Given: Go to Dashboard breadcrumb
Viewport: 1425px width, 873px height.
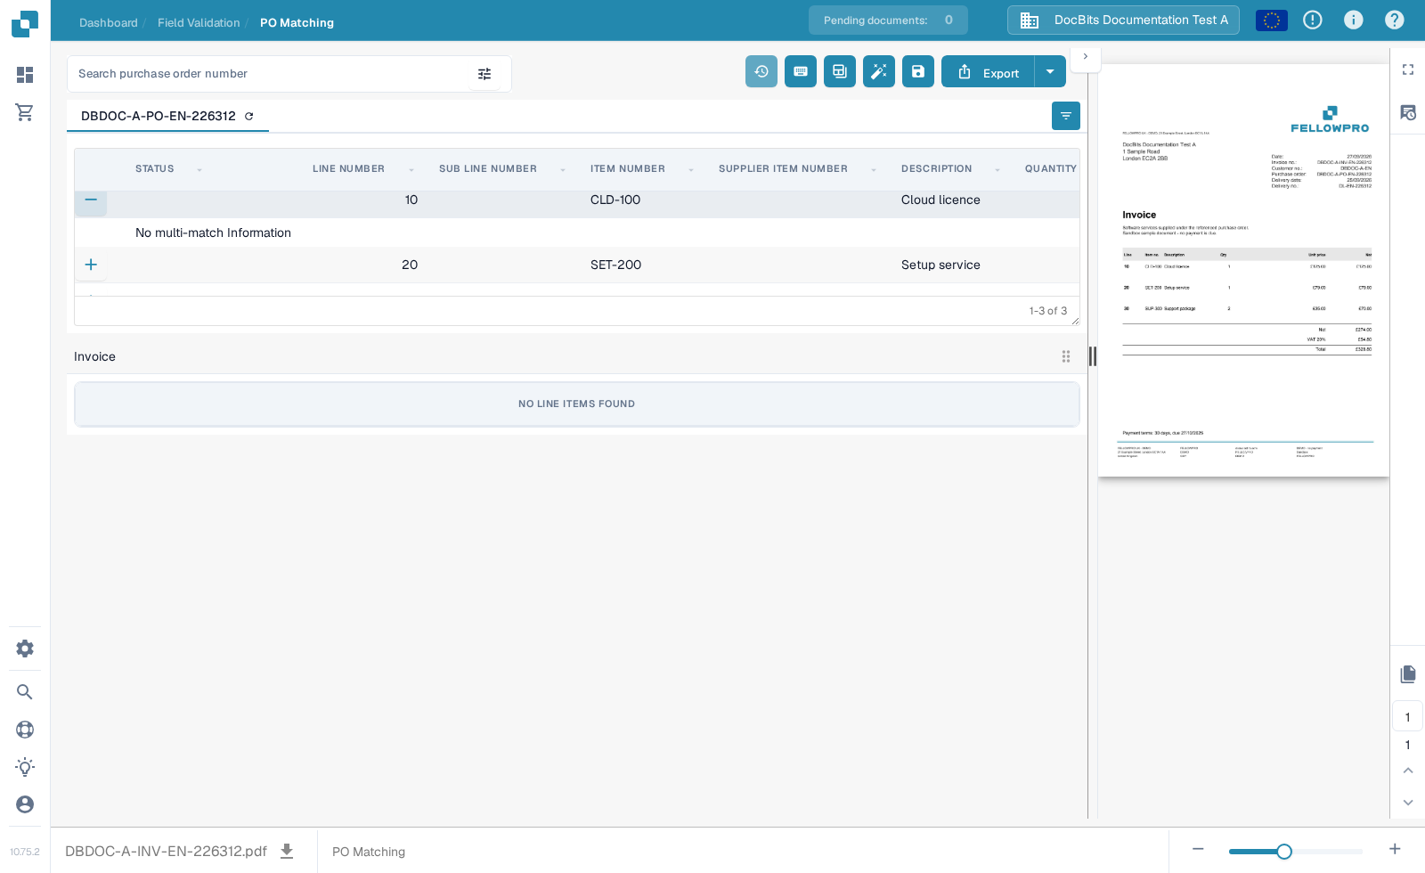Looking at the screenshot, I should (x=109, y=22).
